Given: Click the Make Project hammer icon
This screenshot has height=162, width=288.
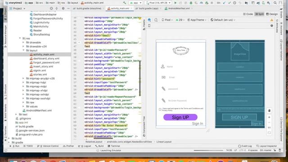Looking at the screenshot, I should tap(124, 3).
